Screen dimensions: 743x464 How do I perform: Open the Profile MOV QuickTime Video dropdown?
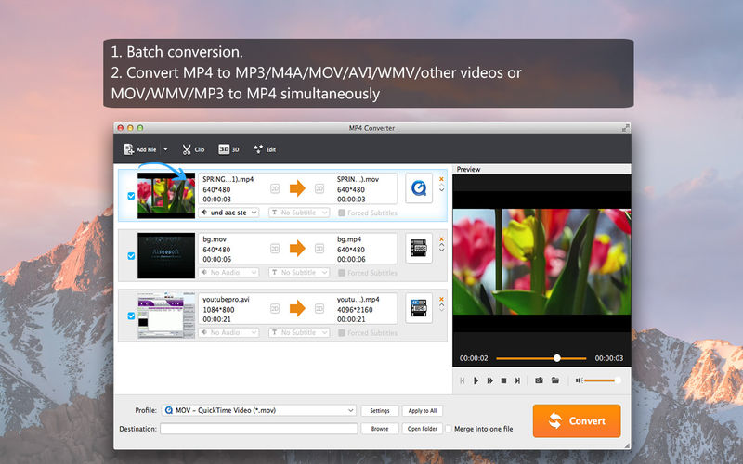(259, 410)
